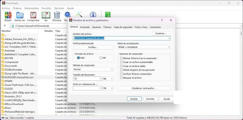Check Verificar ficheros comprimidos

(x=121, y=74)
